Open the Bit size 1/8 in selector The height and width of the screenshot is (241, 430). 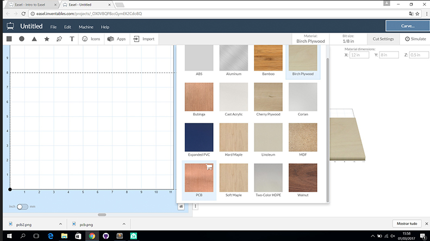(x=348, y=39)
